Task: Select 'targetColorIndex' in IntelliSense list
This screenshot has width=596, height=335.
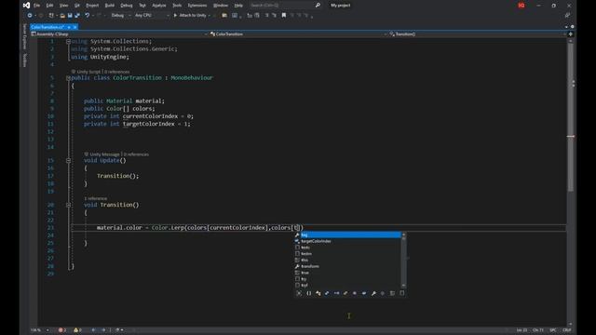Action: tap(347, 241)
